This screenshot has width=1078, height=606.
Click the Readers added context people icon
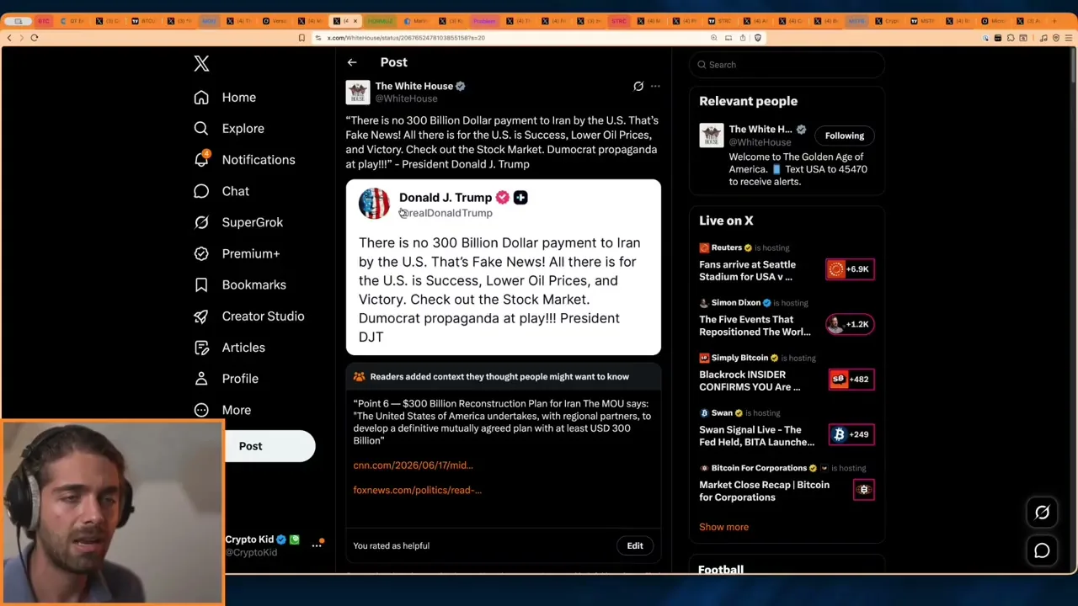(359, 377)
